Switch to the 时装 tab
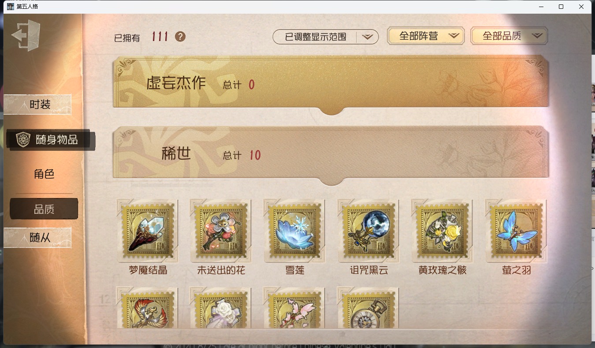 point(37,105)
